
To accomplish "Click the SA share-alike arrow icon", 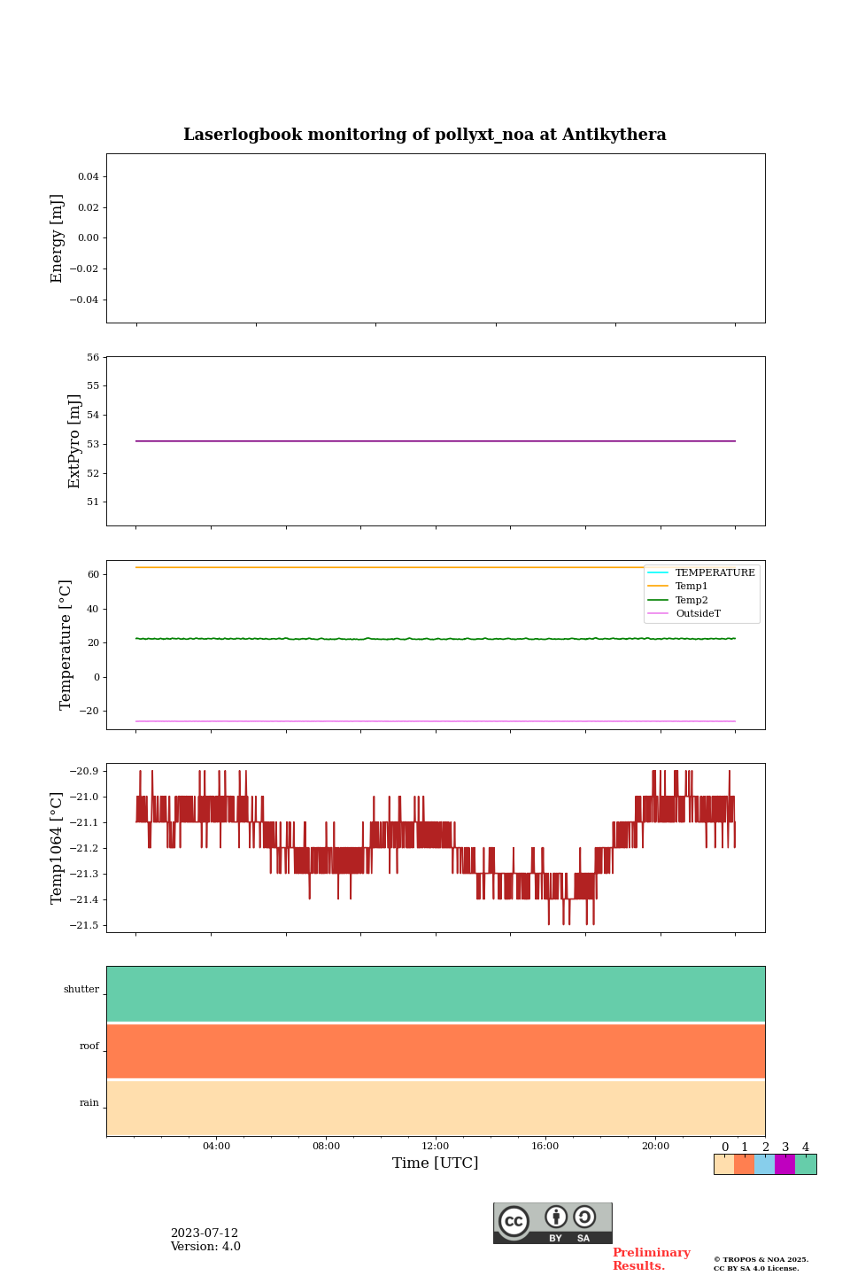I will coord(584,1217).
